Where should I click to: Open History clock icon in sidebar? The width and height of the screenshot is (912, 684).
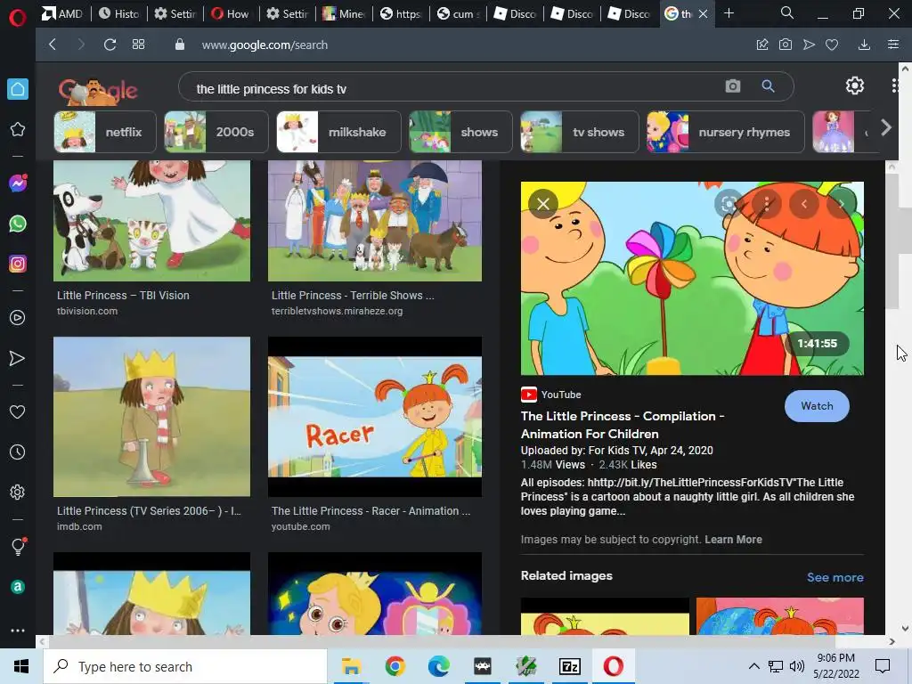click(x=18, y=452)
